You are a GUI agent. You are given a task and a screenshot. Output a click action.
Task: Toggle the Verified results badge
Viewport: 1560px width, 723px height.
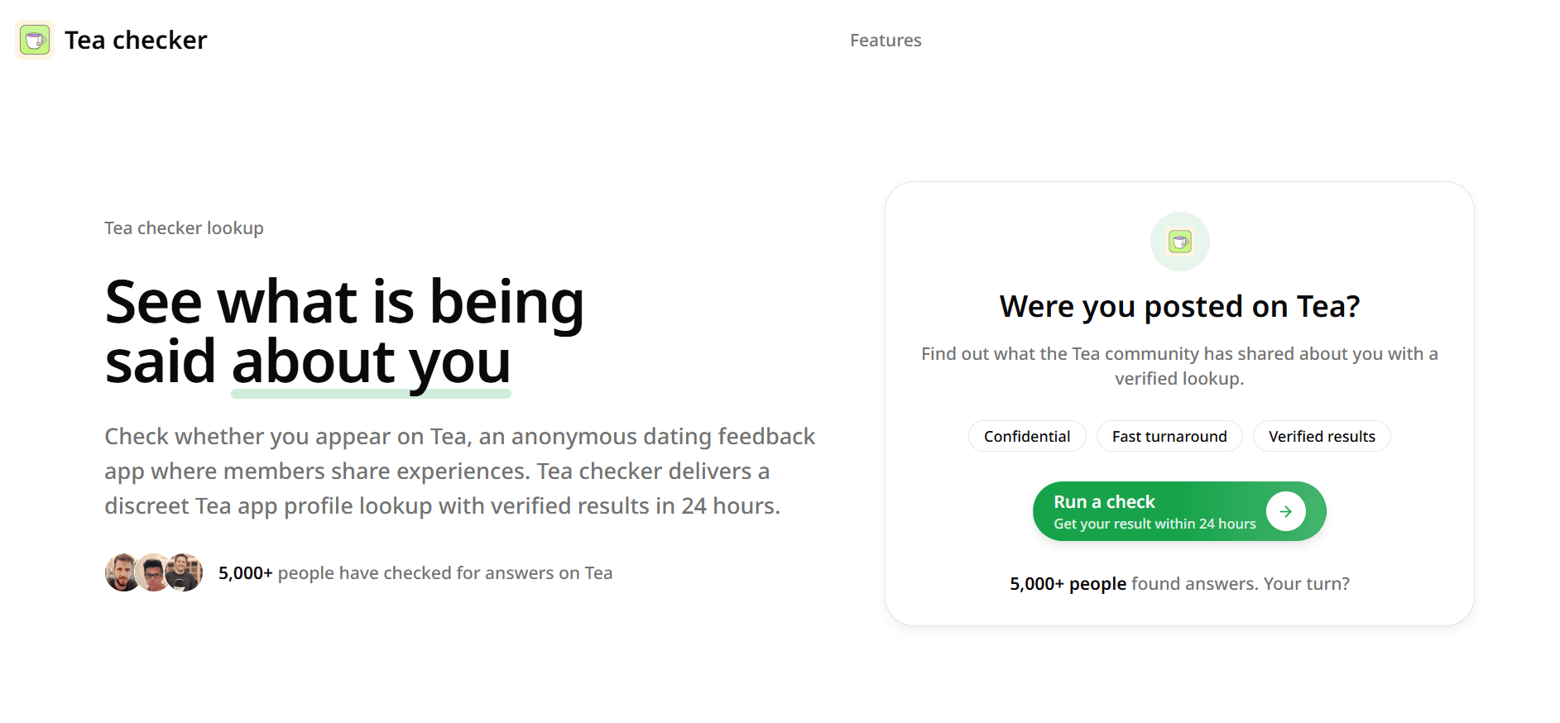(1321, 436)
